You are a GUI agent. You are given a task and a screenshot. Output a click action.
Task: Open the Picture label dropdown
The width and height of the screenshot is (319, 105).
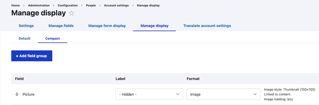coord(149,94)
